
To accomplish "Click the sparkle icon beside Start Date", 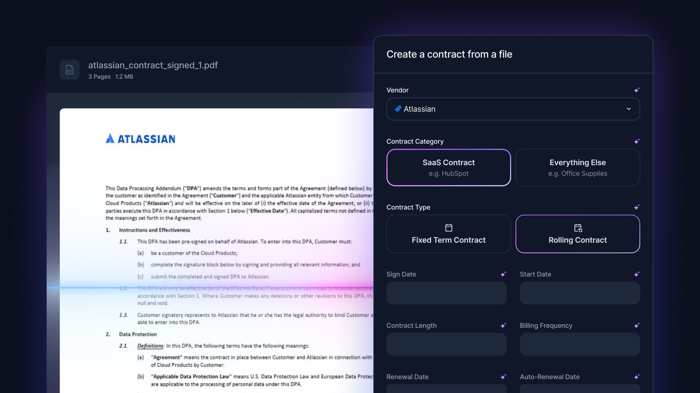I will [637, 274].
